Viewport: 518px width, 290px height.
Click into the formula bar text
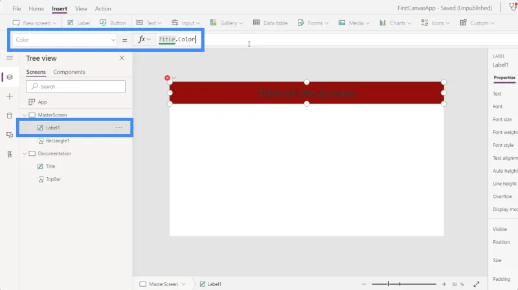point(177,39)
